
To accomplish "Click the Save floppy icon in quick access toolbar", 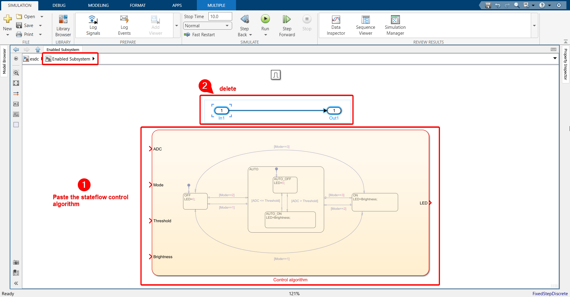I will (x=488, y=5).
